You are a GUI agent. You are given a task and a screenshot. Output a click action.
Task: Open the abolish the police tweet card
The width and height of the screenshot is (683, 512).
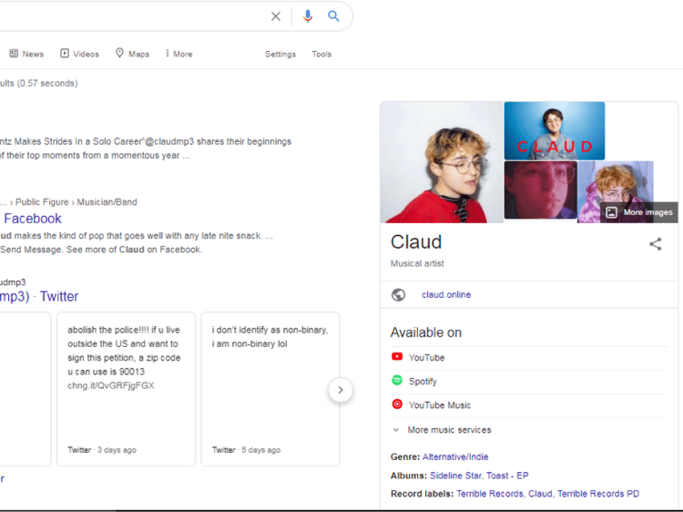point(126,389)
